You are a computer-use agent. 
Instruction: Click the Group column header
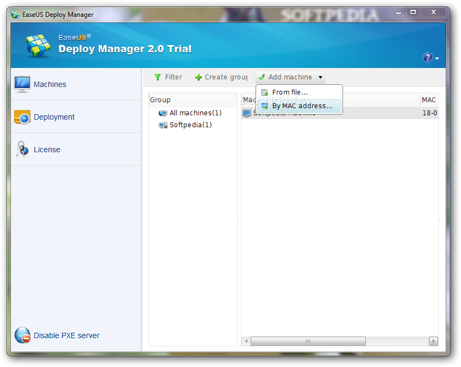point(193,100)
